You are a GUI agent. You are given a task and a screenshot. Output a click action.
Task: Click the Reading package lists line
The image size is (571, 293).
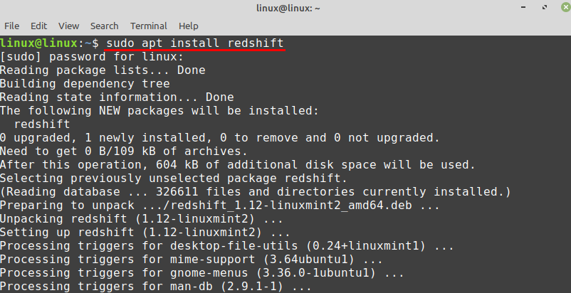pos(103,70)
